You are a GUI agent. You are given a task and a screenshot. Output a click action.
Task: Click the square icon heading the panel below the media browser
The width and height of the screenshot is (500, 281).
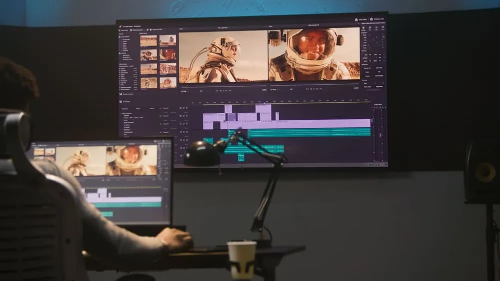(x=120, y=102)
